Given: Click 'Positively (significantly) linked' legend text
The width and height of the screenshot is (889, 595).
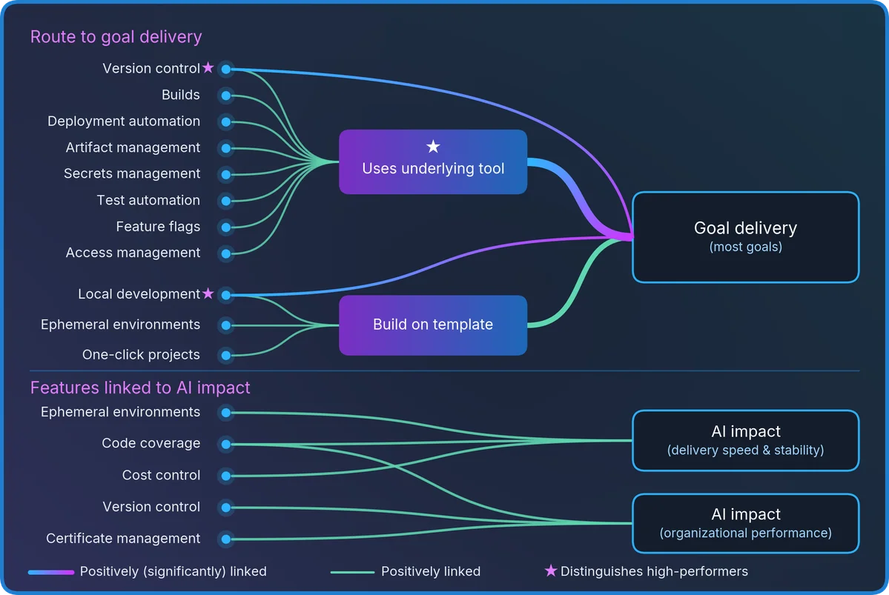Looking at the screenshot, I should (173, 571).
